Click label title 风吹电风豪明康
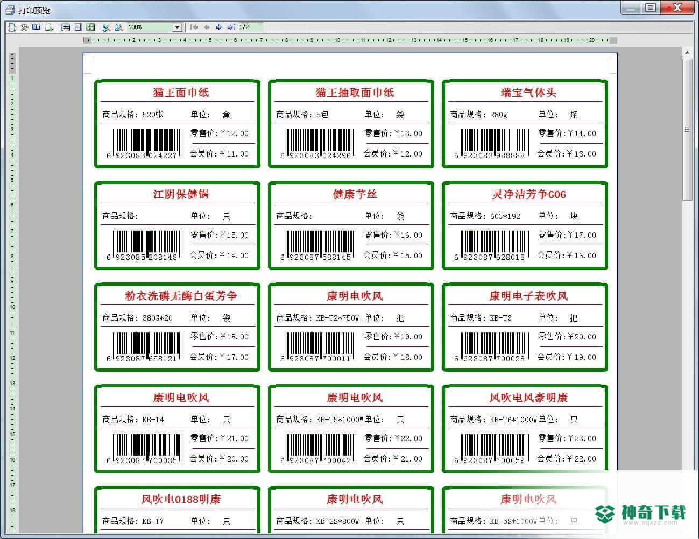Viewport: 699px width, 539px height. tap(528, 398)
